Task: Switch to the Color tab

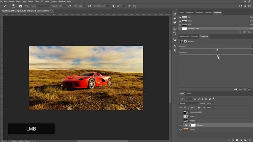Action: coord(181,12)
